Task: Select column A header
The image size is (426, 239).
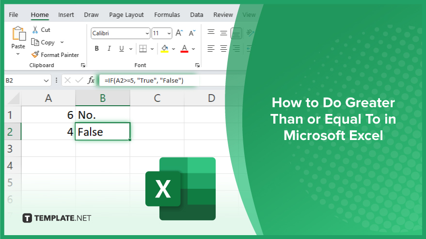Action: (48, 98)
